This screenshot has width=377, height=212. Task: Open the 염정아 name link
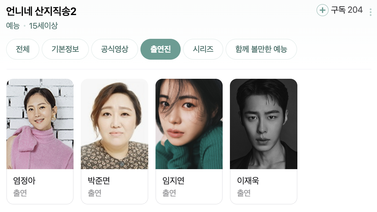click(x=24, y=181)
